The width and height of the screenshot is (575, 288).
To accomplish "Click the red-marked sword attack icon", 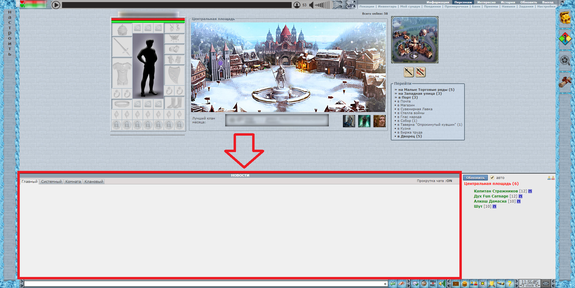I will click(x=420, y=72).
